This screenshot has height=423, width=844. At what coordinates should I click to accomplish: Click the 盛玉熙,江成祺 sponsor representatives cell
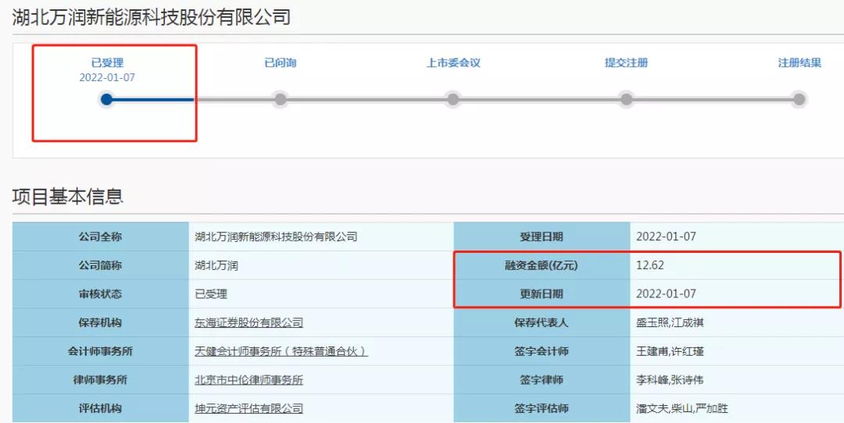point(671,322)
